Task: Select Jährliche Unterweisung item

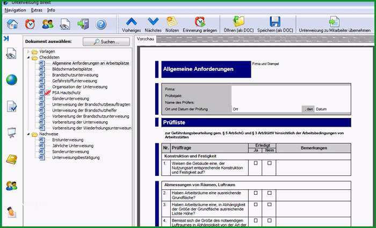Action: pos(73,145)
